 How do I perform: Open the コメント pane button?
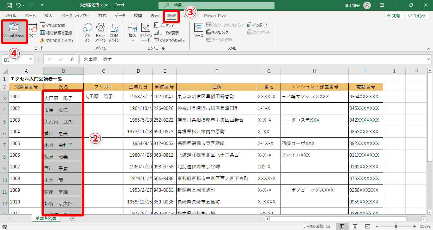tap(417, 16)
